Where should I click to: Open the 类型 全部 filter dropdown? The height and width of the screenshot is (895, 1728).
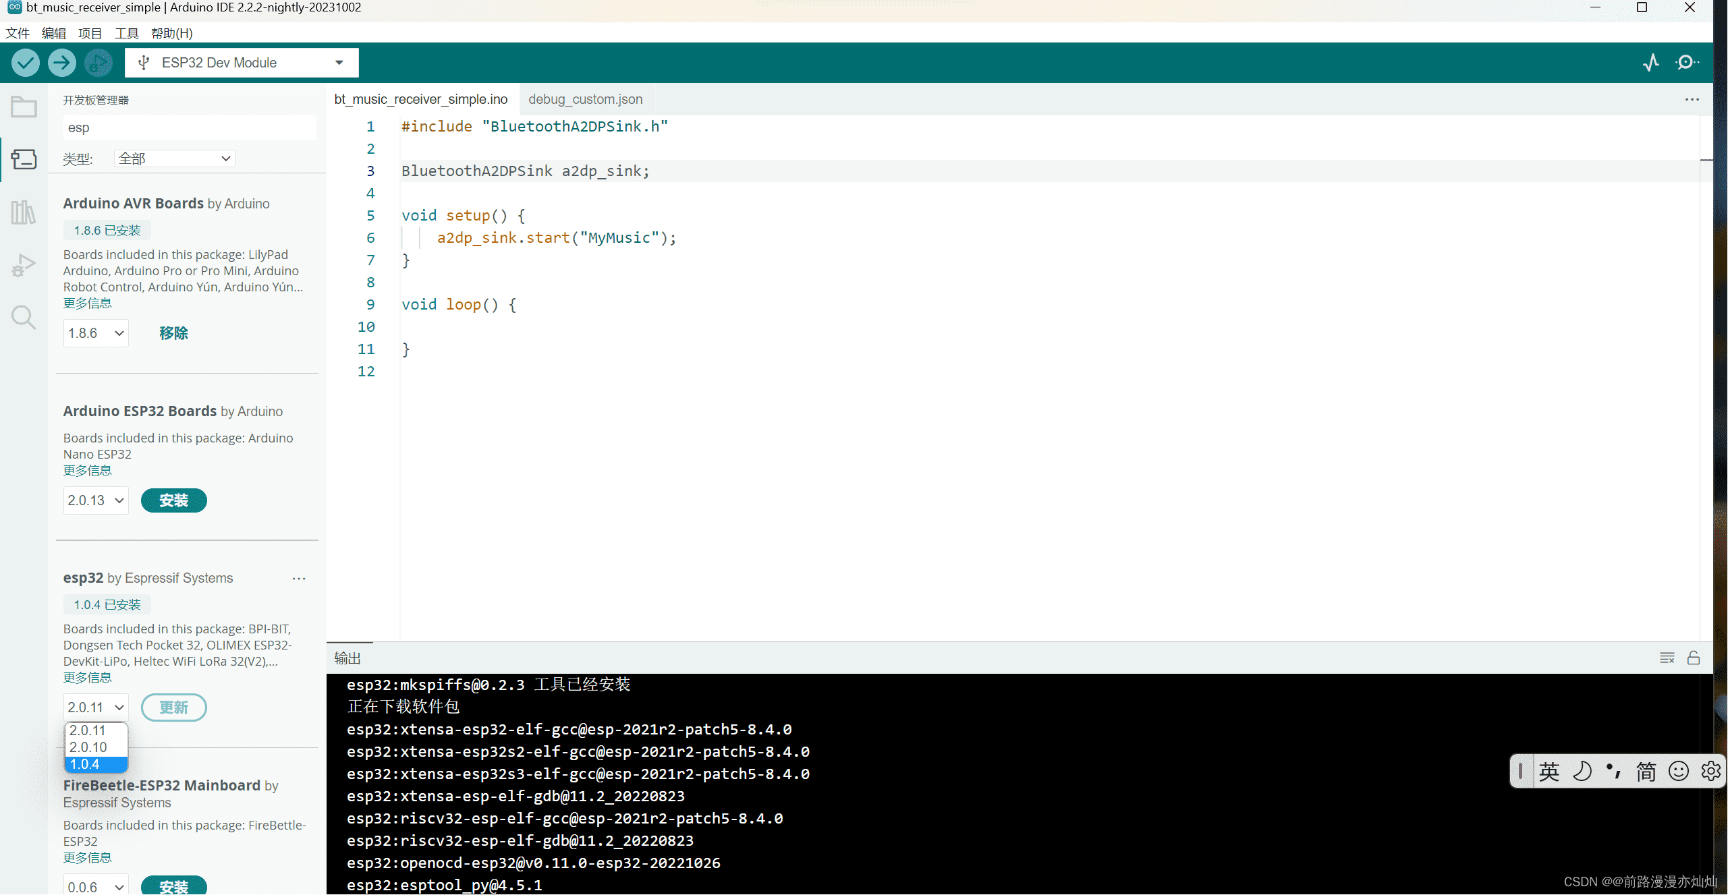point(174,158)
